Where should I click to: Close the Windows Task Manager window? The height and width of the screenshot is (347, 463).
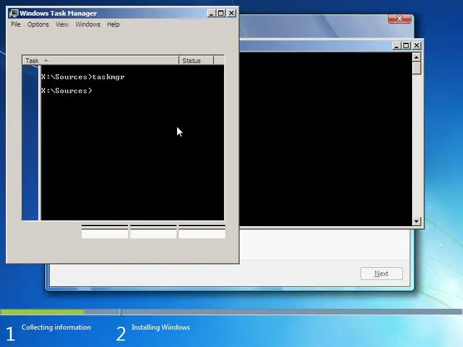[x=231, y=13]
